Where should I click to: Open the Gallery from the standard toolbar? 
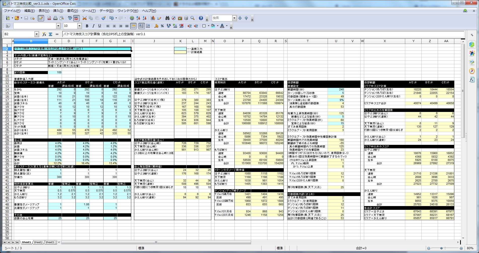(x=180, y=18)
